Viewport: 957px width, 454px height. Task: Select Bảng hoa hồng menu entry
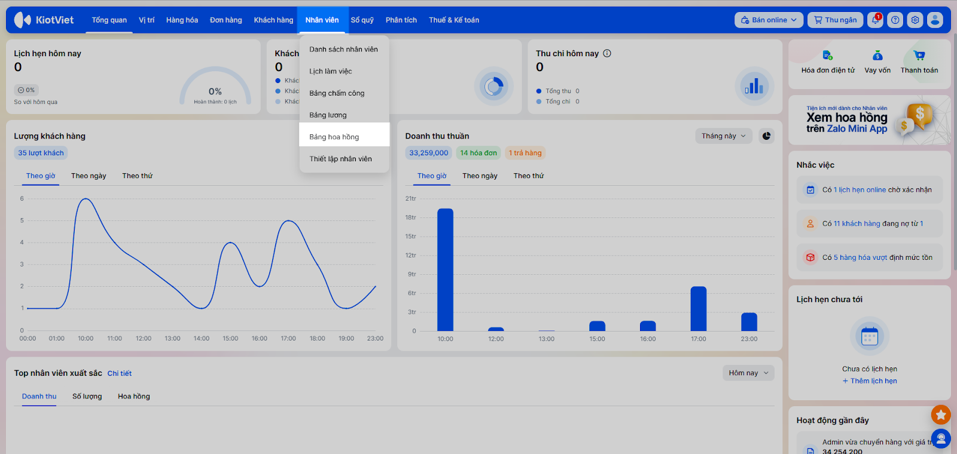[x=334, y=137]
